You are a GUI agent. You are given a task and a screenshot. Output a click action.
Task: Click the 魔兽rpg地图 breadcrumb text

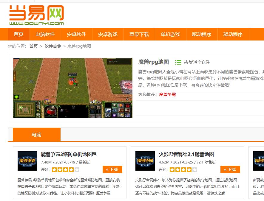click(79, 46)
